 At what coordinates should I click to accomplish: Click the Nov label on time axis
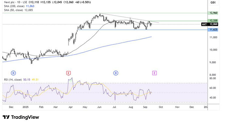[177, 107]
